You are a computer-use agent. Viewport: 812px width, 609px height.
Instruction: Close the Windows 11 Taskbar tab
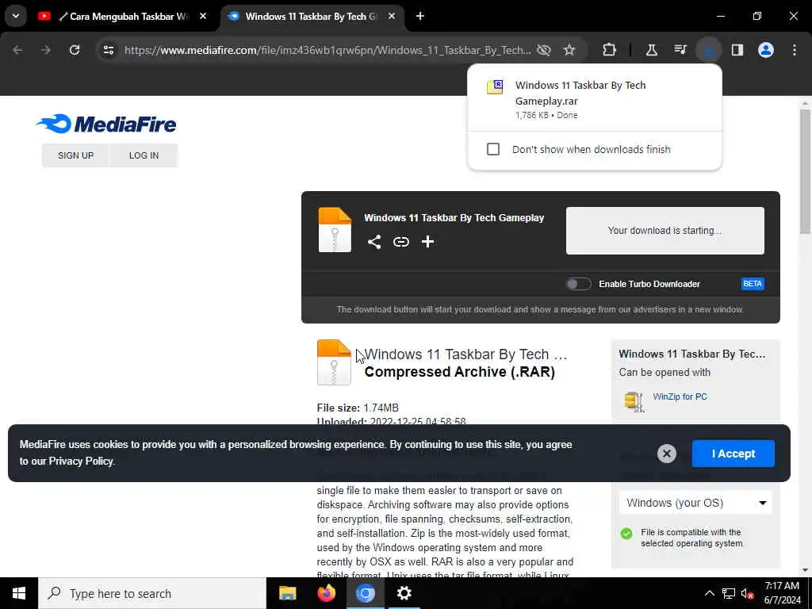click(392, 17)
